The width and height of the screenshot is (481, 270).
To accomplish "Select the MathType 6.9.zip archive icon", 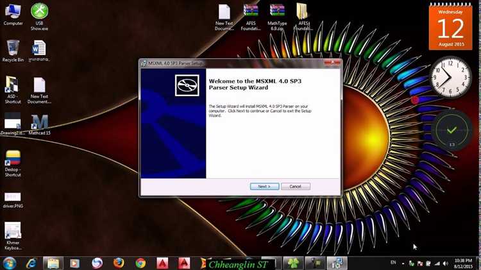I will (x=277, y=17).
